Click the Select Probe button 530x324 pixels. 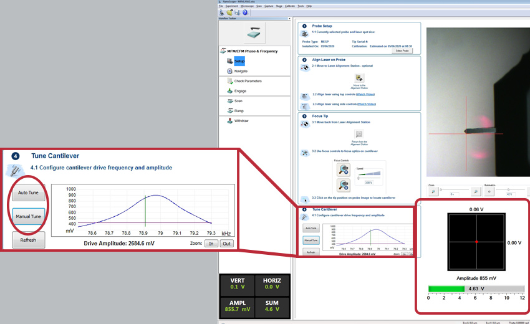tap(402, 50)
